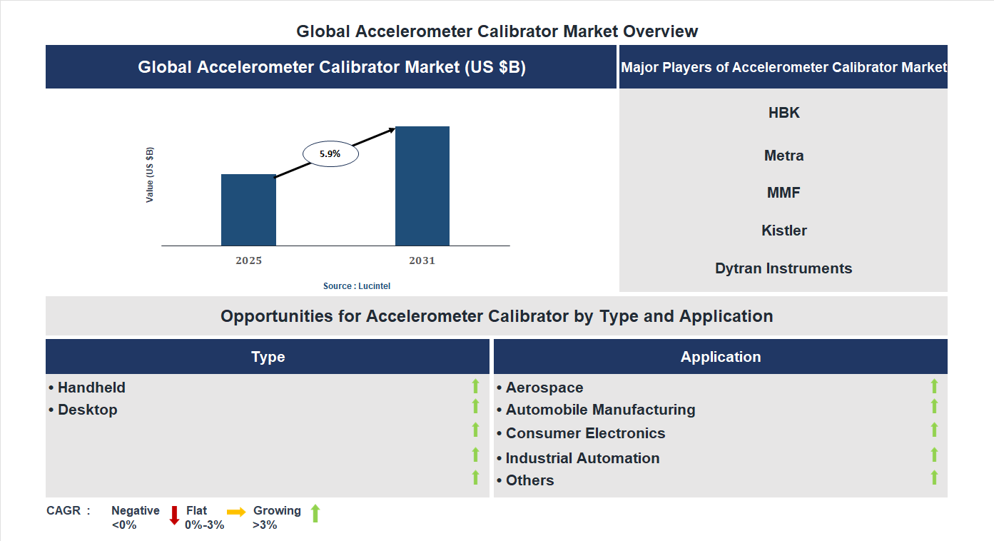Select the 2031 market value bar
Image resolution: width=994 pixels, height=541 pixels.
[423, 186]
